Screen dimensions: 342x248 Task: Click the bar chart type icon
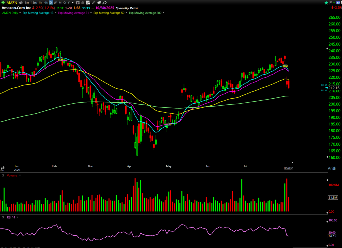[x=82, y=3]
